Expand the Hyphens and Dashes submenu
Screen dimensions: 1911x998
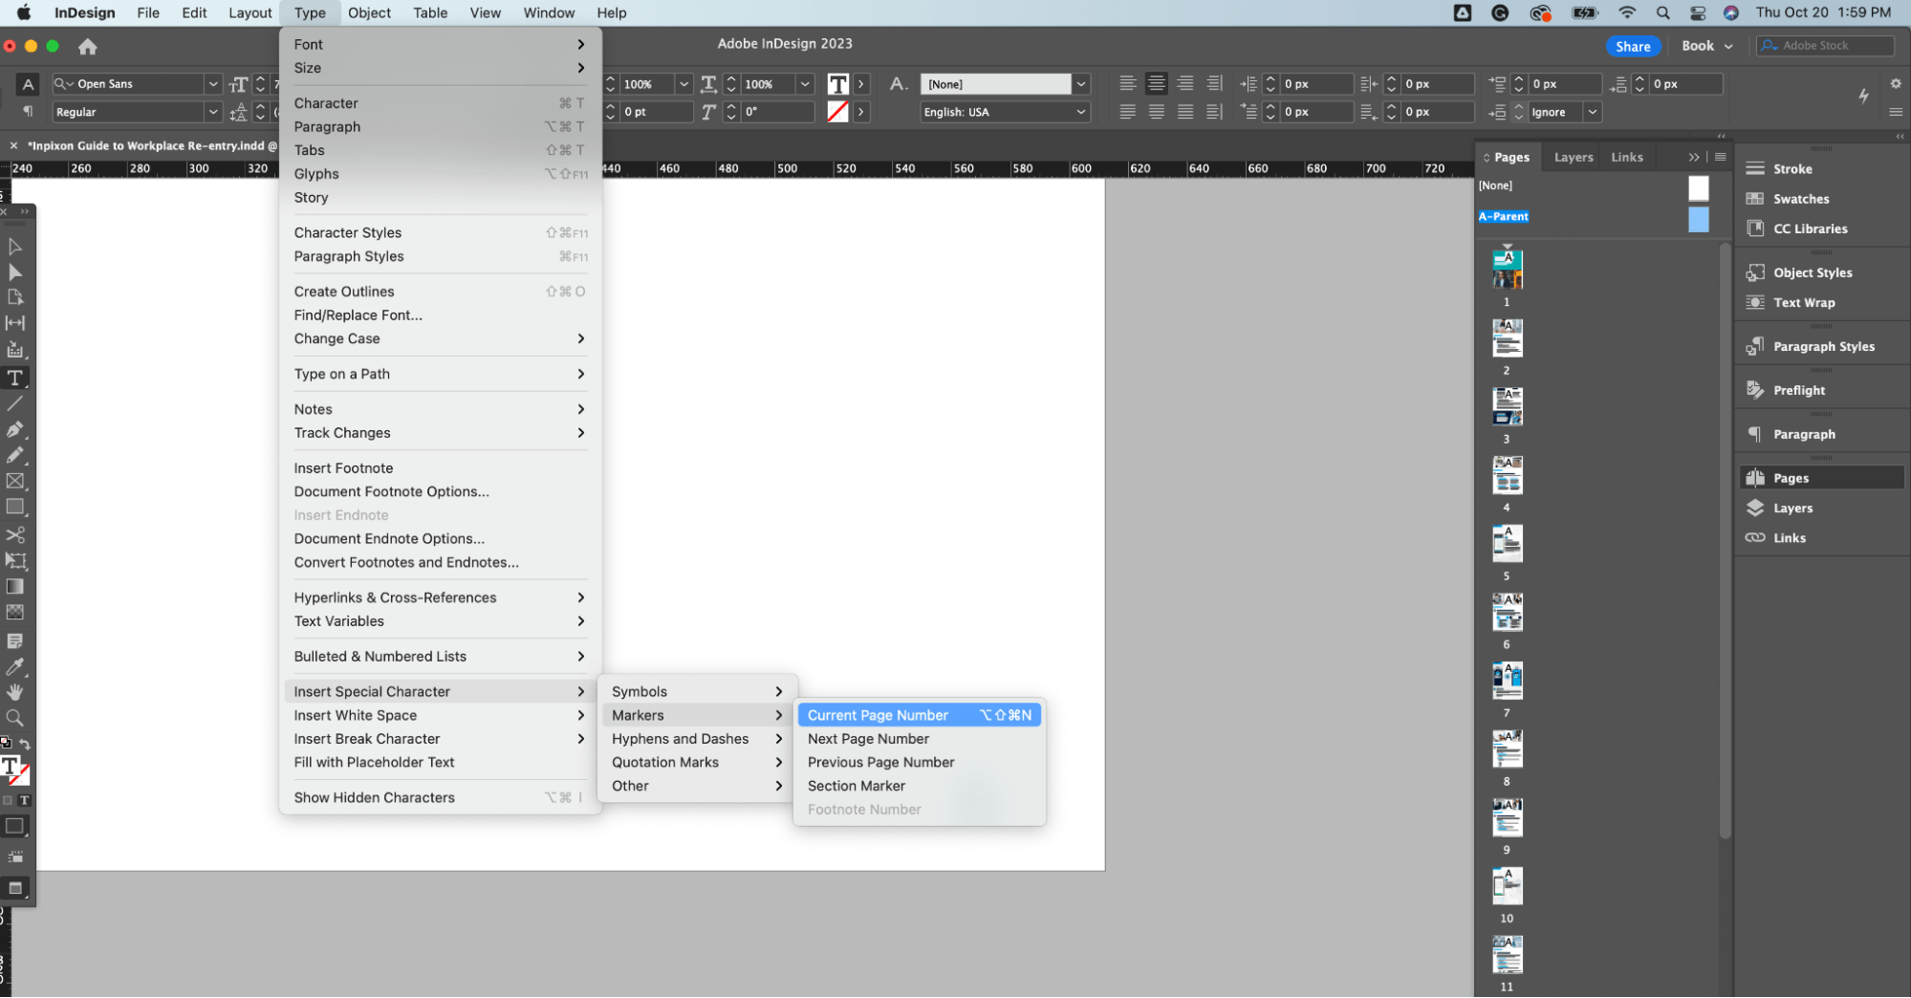click(697, 739)
